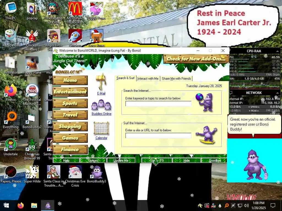Open the Activator desktop icon
282x211 pixels.
pos(11,65)
